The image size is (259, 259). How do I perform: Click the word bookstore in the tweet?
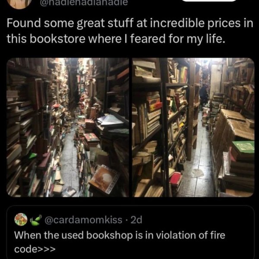(57, 39)
